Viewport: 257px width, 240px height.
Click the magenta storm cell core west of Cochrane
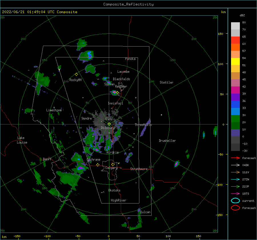81,168
